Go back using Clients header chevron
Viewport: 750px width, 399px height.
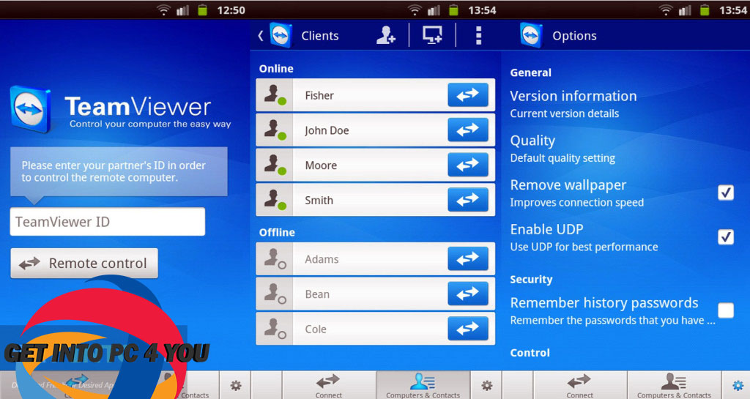[x=261, y=35]
